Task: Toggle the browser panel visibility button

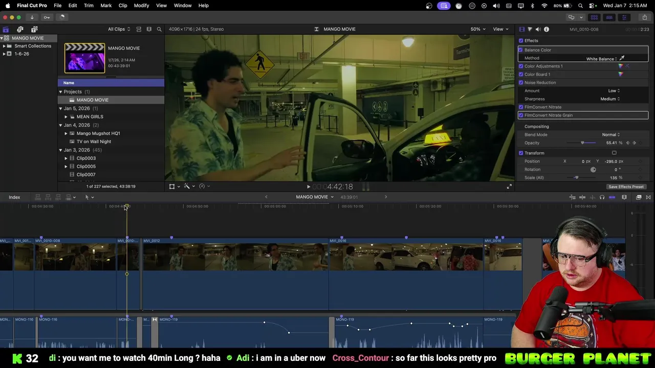Action: pos(594,17)
